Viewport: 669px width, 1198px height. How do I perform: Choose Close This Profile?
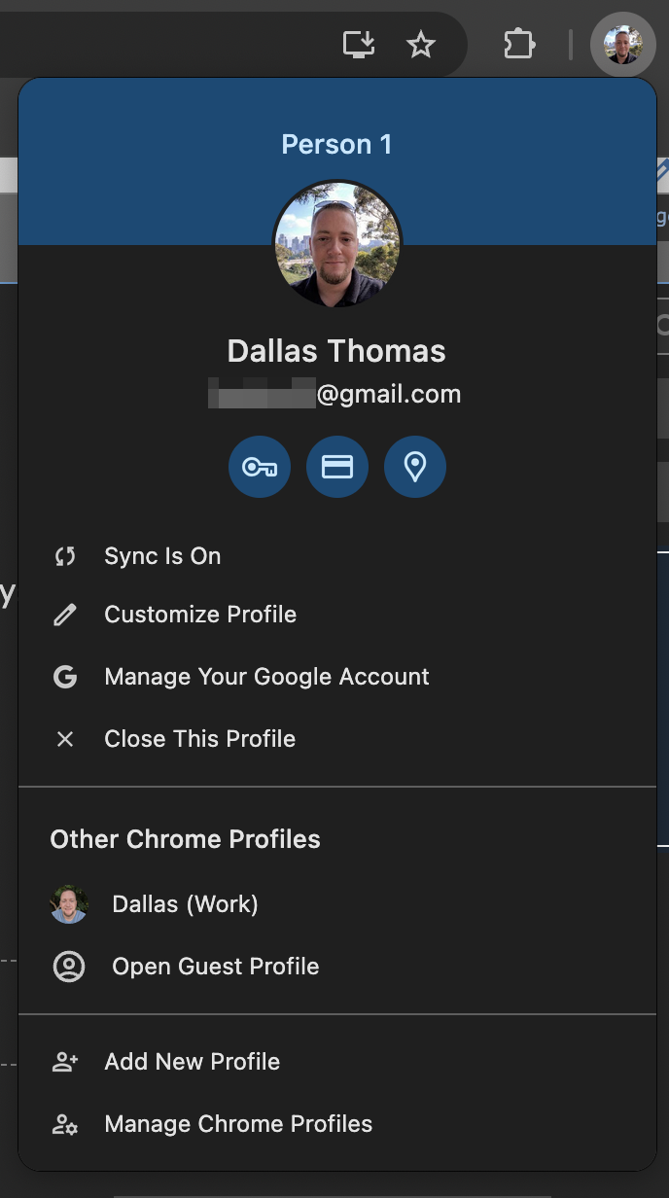(199, 739)
